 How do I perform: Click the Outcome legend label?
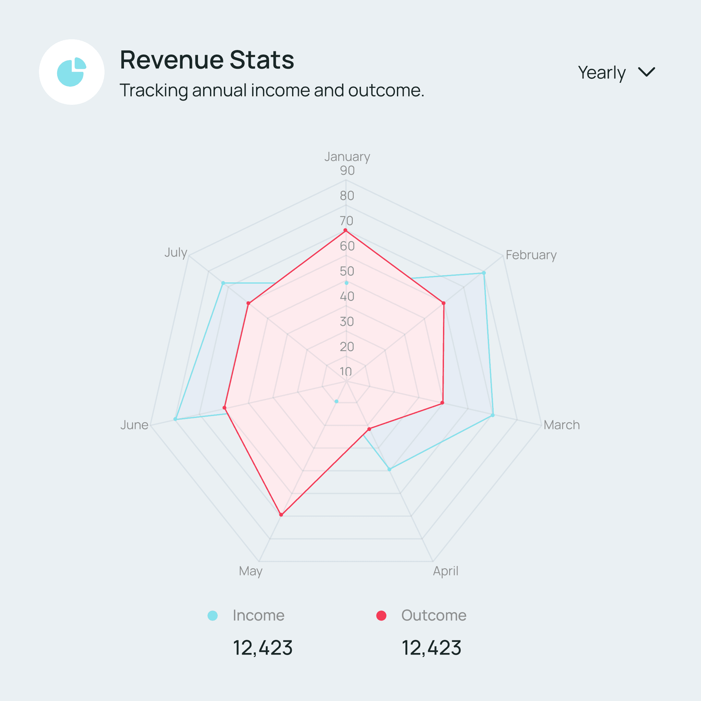(x=434, y=615)
